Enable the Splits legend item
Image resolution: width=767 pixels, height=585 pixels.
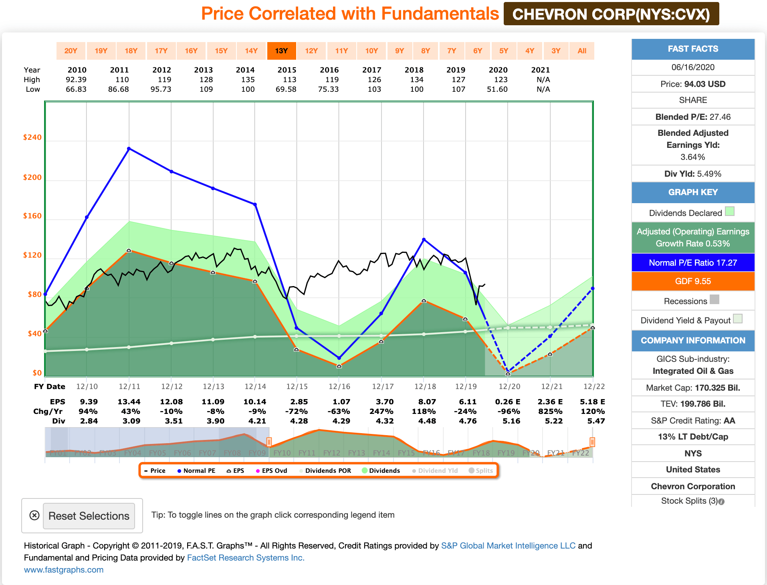481,471
